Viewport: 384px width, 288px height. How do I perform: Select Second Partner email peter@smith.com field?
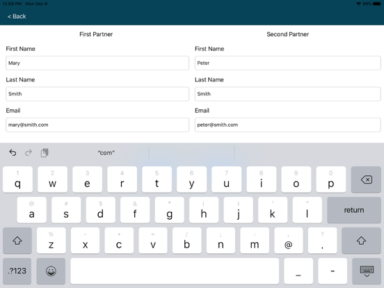[x=287, y=125]
